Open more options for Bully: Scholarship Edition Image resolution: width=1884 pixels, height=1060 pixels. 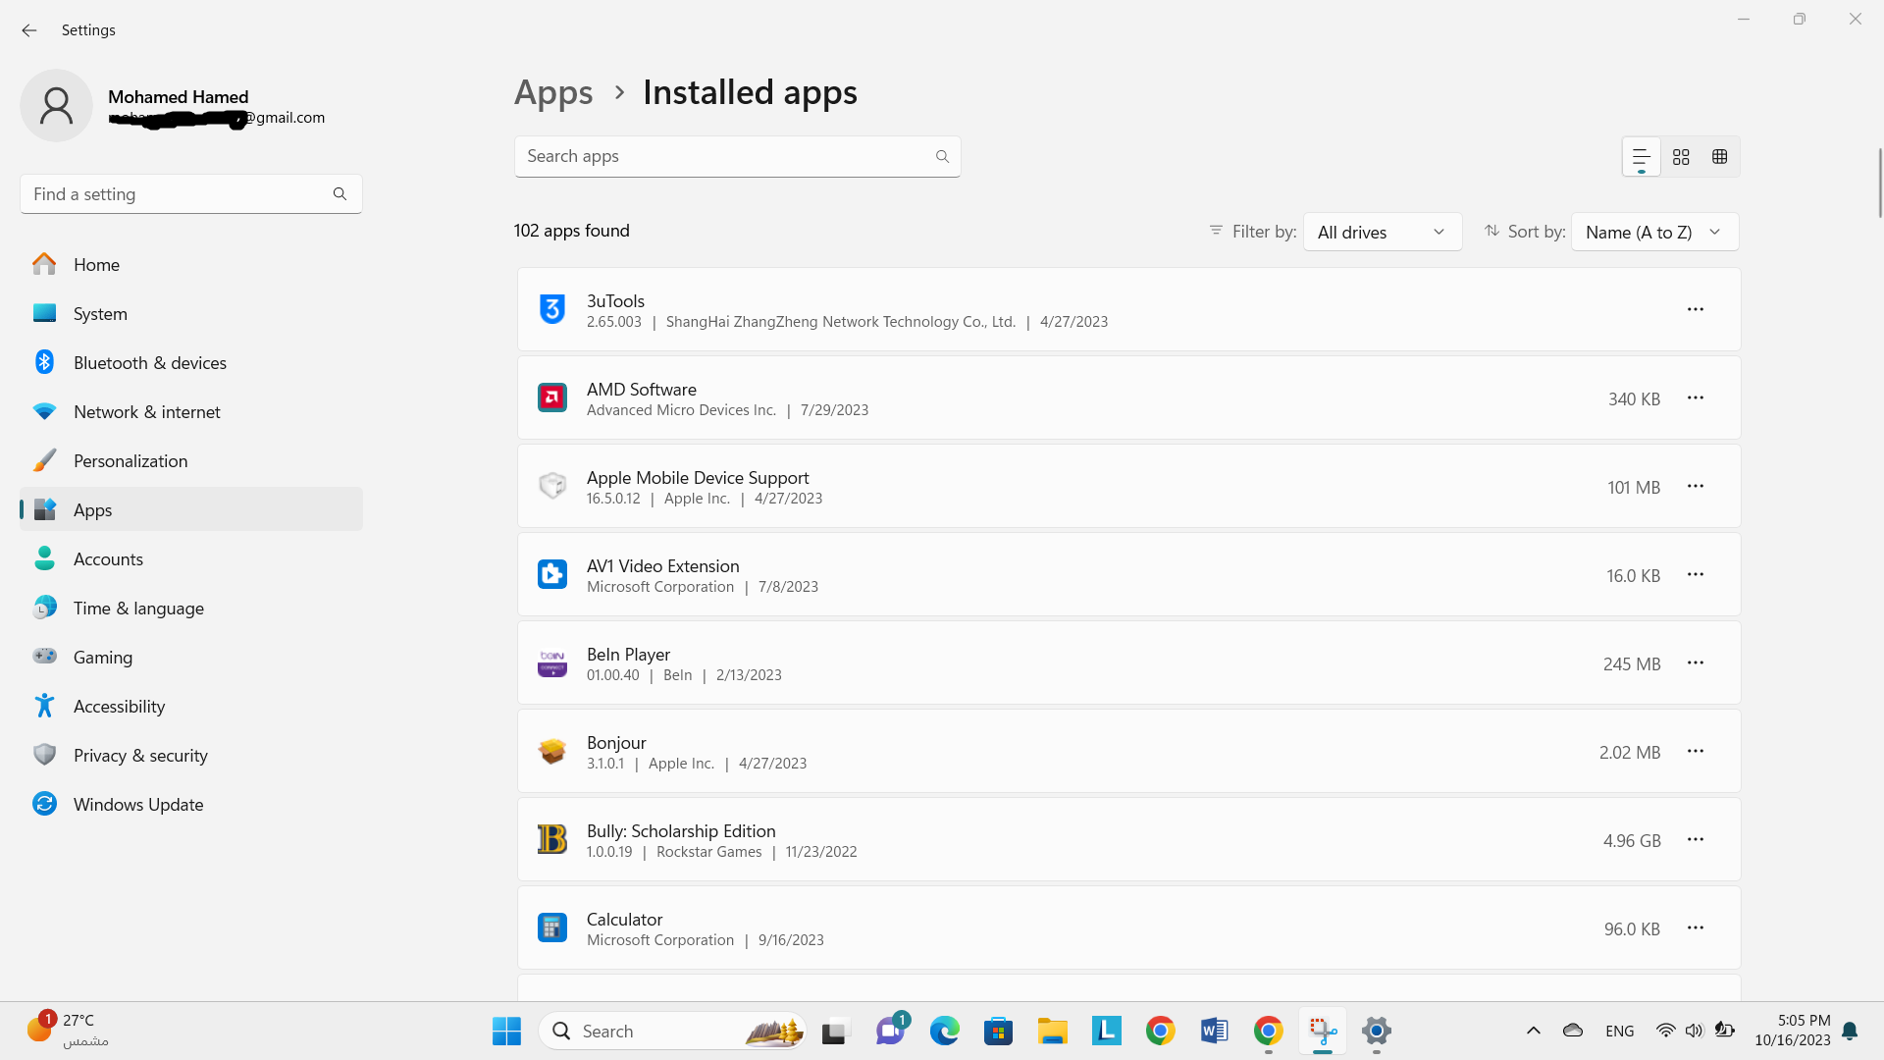click(x=1695, y=839)
